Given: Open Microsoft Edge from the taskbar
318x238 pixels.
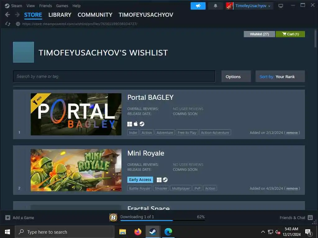Looking at the screenshot, I should [168, 232].
